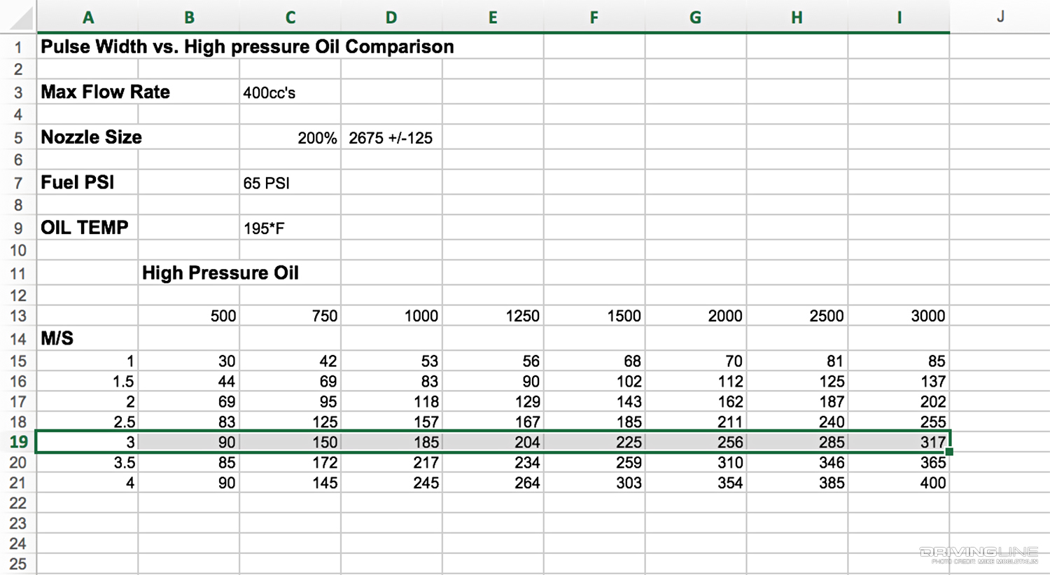Click the cell displaying 65 PSI

point(289,183)
